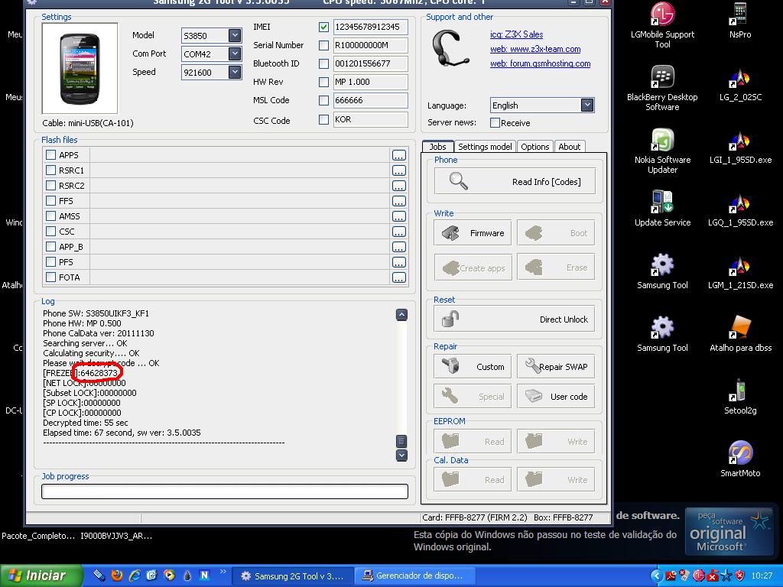
Task: Enable HW Rev checkbox
Action: point(323,82)
